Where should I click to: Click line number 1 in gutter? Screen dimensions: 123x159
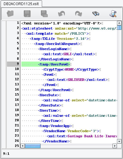click(18, 23)
